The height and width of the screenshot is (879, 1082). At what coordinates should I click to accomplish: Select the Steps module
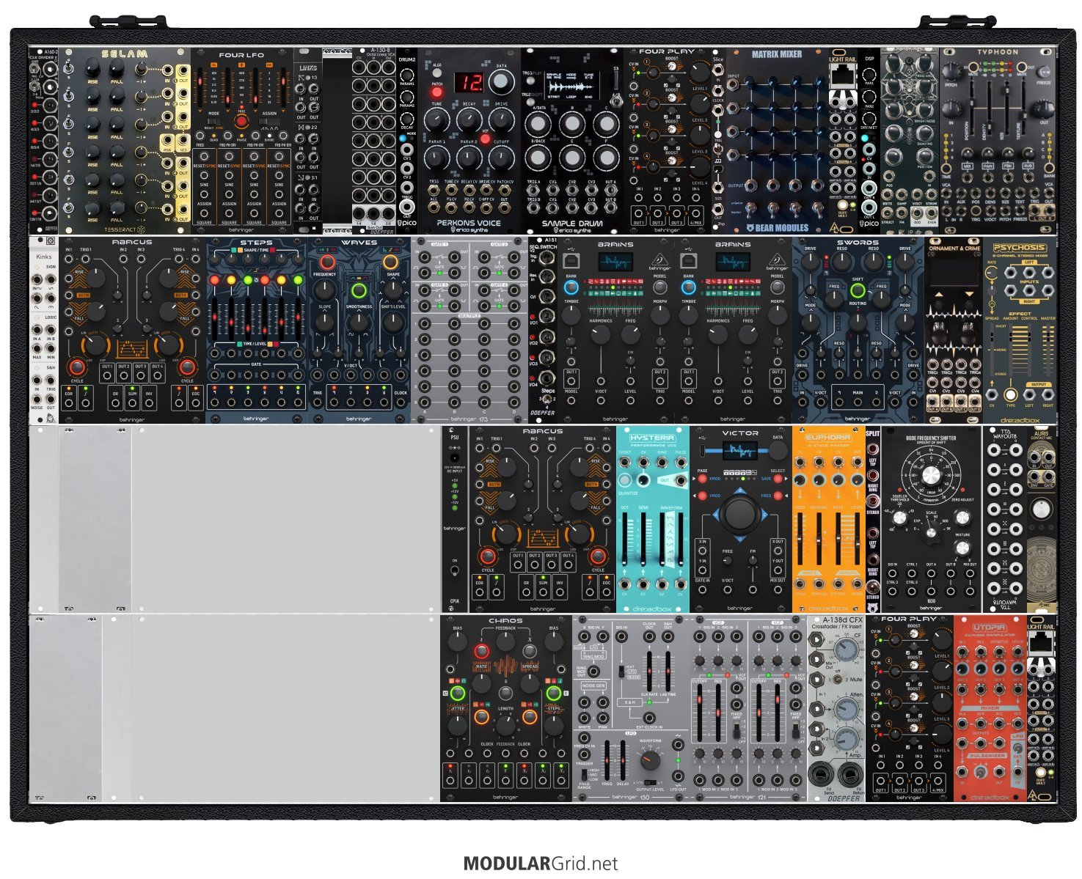point(257,330)
